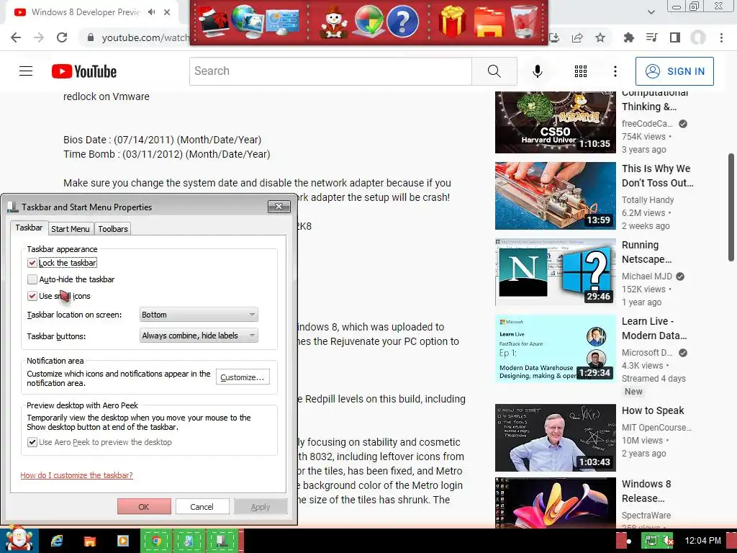Click Customize notification area button
Image resolution: width=737 pixels, height=553 pixels.
click(243, 377)
